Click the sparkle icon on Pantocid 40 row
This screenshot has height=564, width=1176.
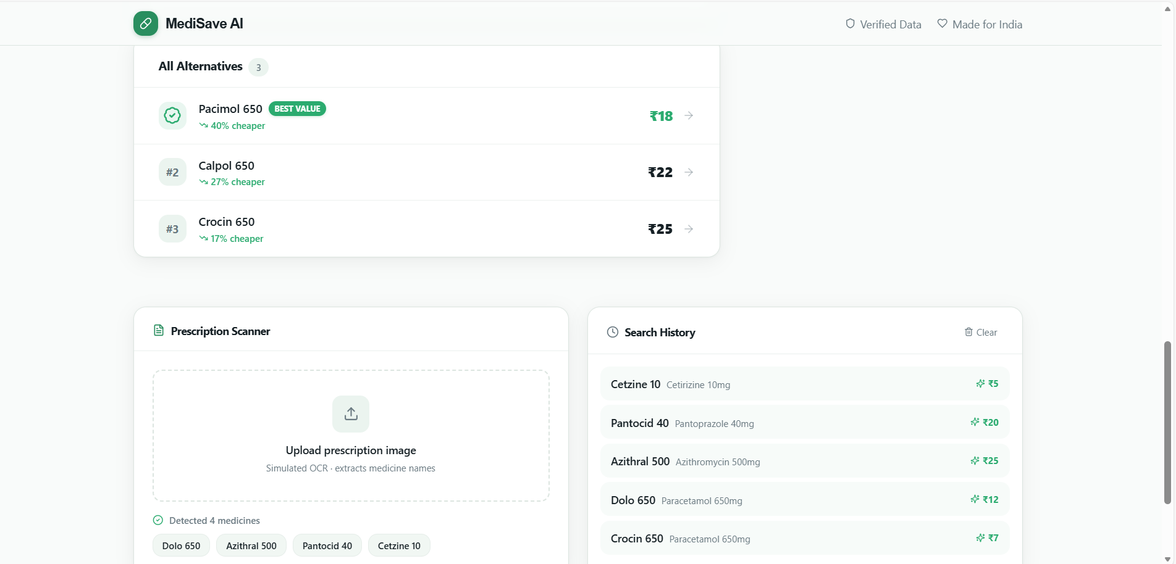975,422
